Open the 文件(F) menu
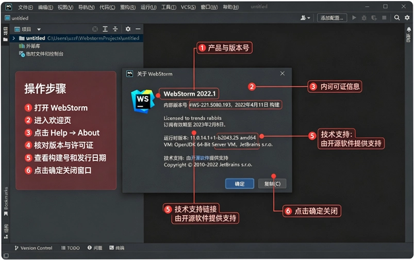Viewport: 414px width, 260px height. coord(25,7)
